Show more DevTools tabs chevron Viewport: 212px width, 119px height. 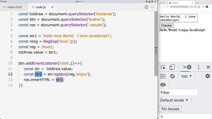[x=185, y=67]
